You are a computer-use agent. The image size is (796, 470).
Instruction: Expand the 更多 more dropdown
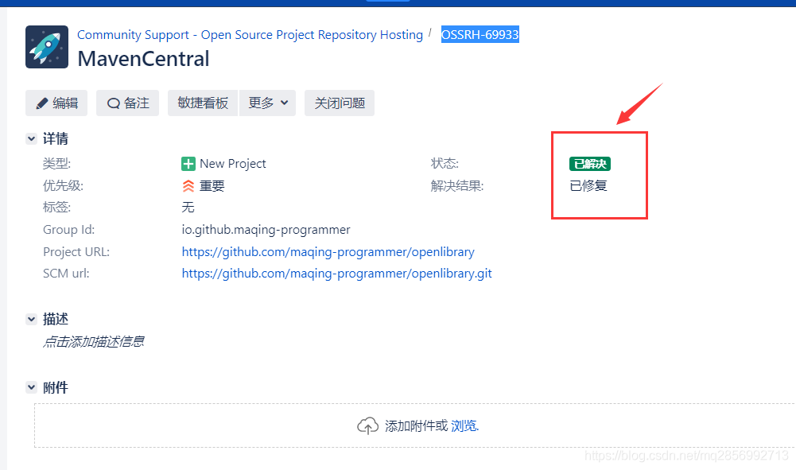click(x=267, y=103)
